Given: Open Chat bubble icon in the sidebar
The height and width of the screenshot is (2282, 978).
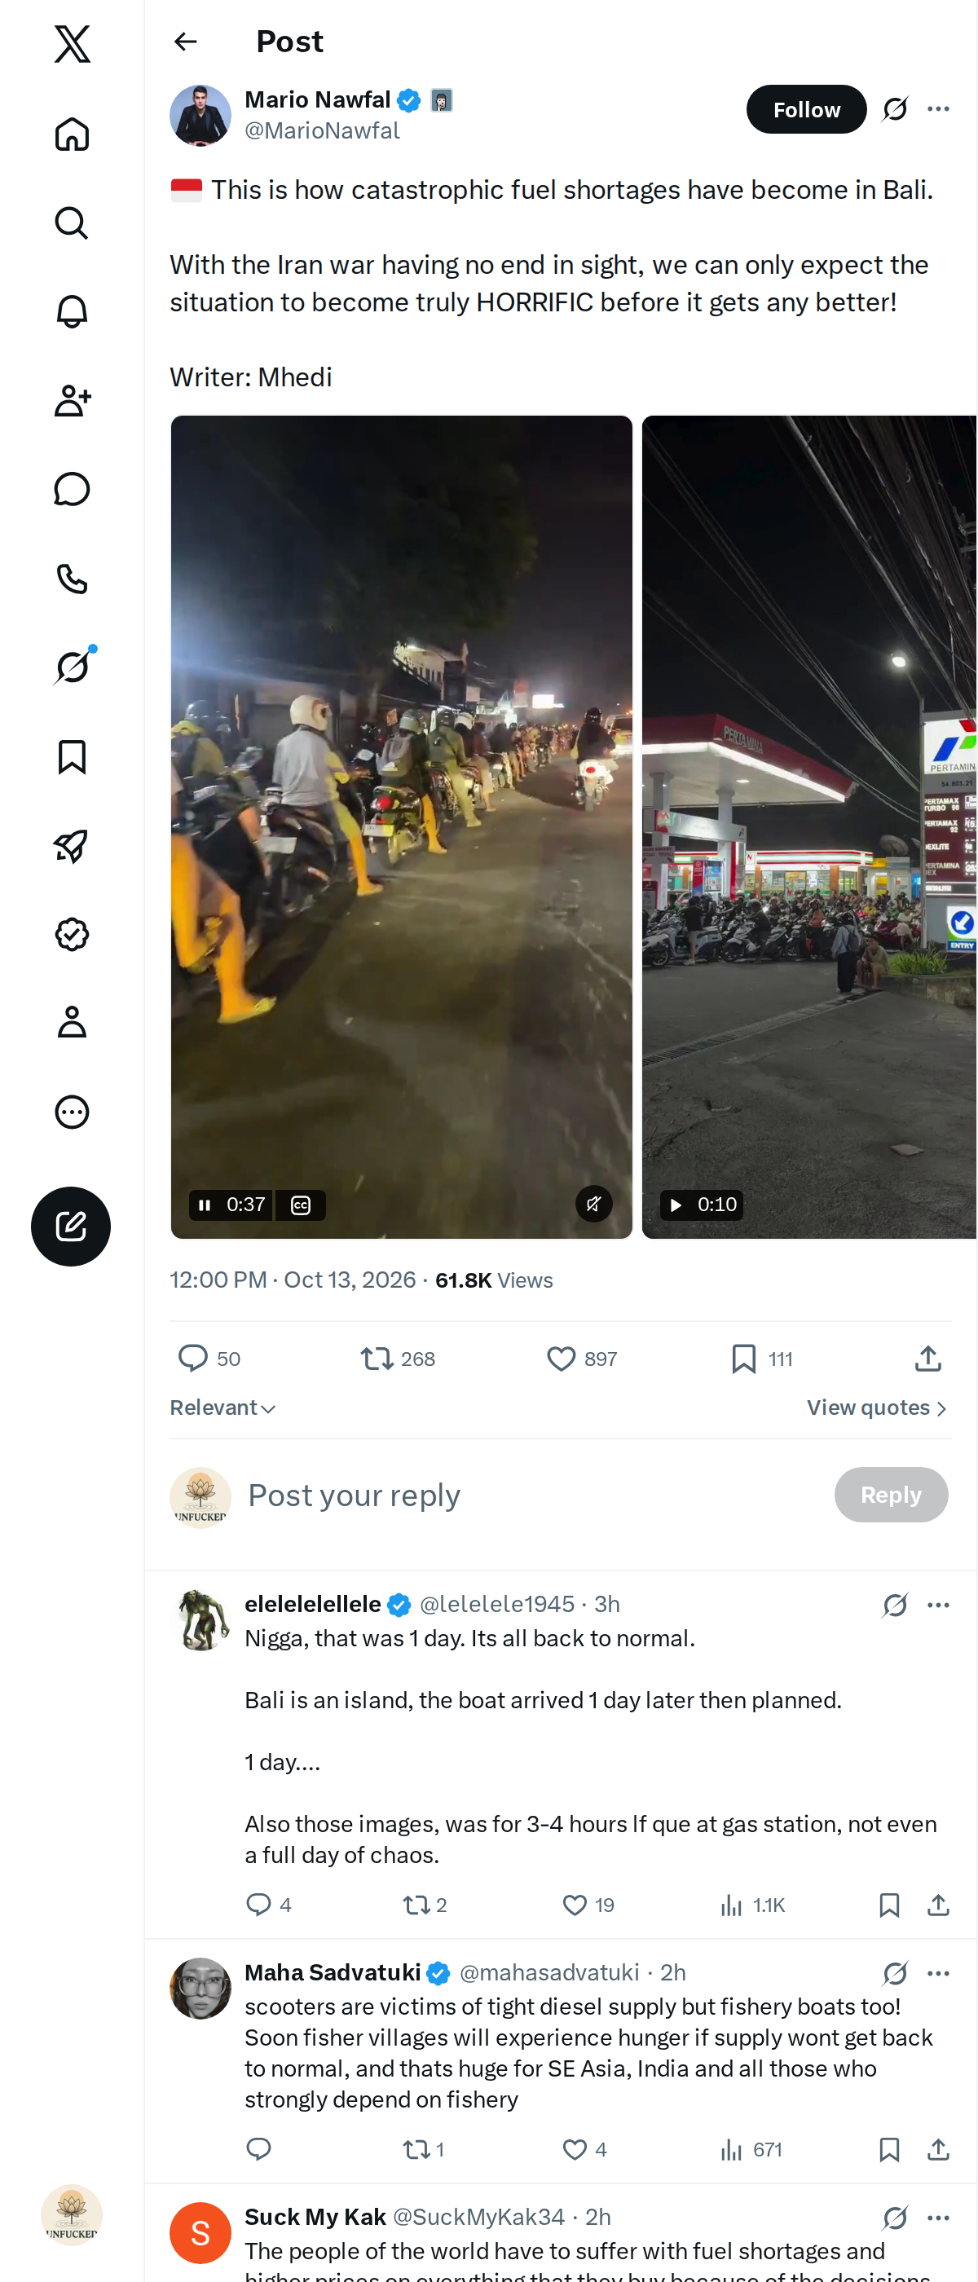Looking at the screenshot, I should [72, 489].
